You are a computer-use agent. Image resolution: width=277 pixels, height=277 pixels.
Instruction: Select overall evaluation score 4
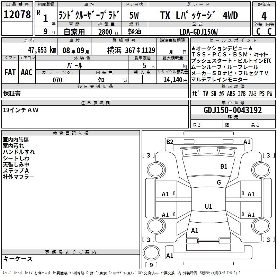coord(264,16)
